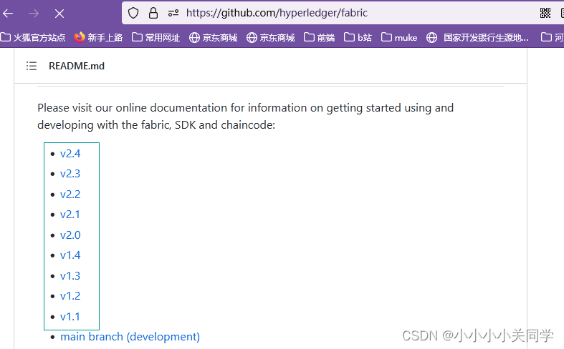Viewport: 564px width, 349px height.
Task: Click the browser forward arrow
Action: (34, 14)
